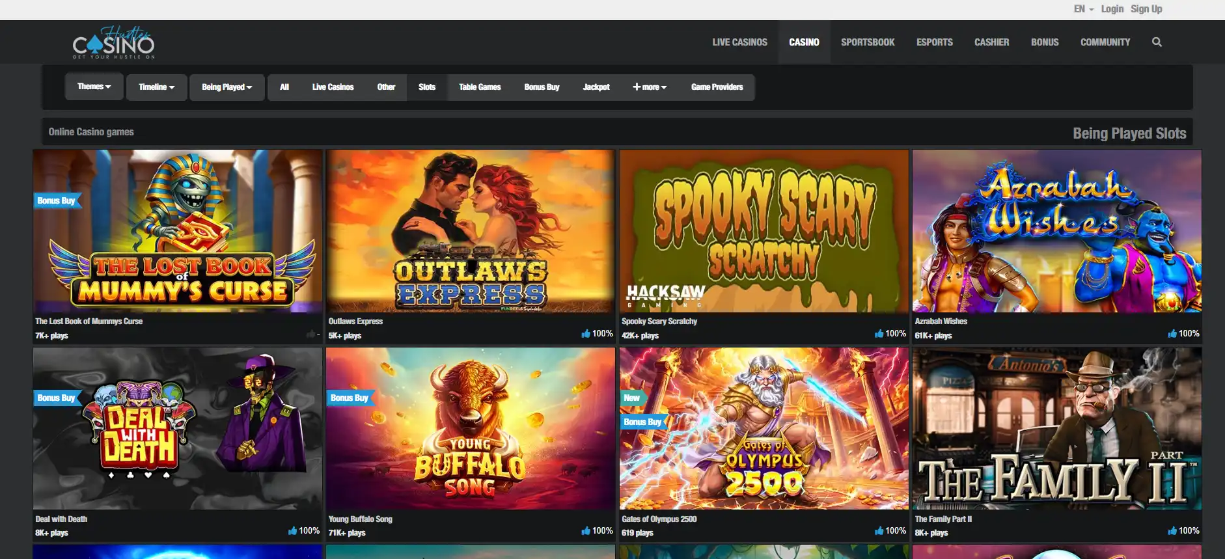Viewport: 1225px width, 559px height.
Task: Select the Slots filter tab
Action: [x=427, y=87]
